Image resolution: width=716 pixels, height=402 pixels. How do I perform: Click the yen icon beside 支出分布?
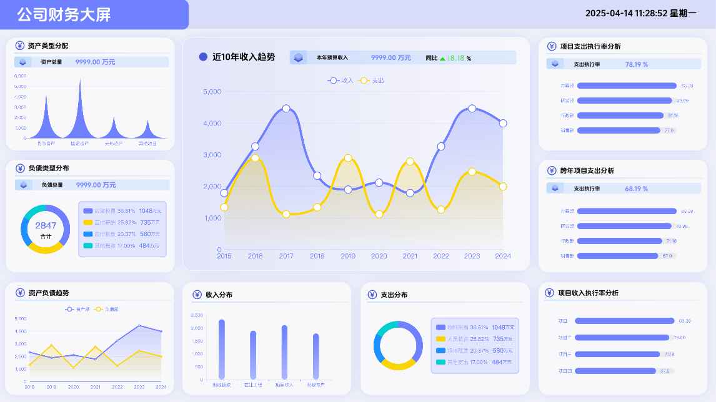(372, 295)
